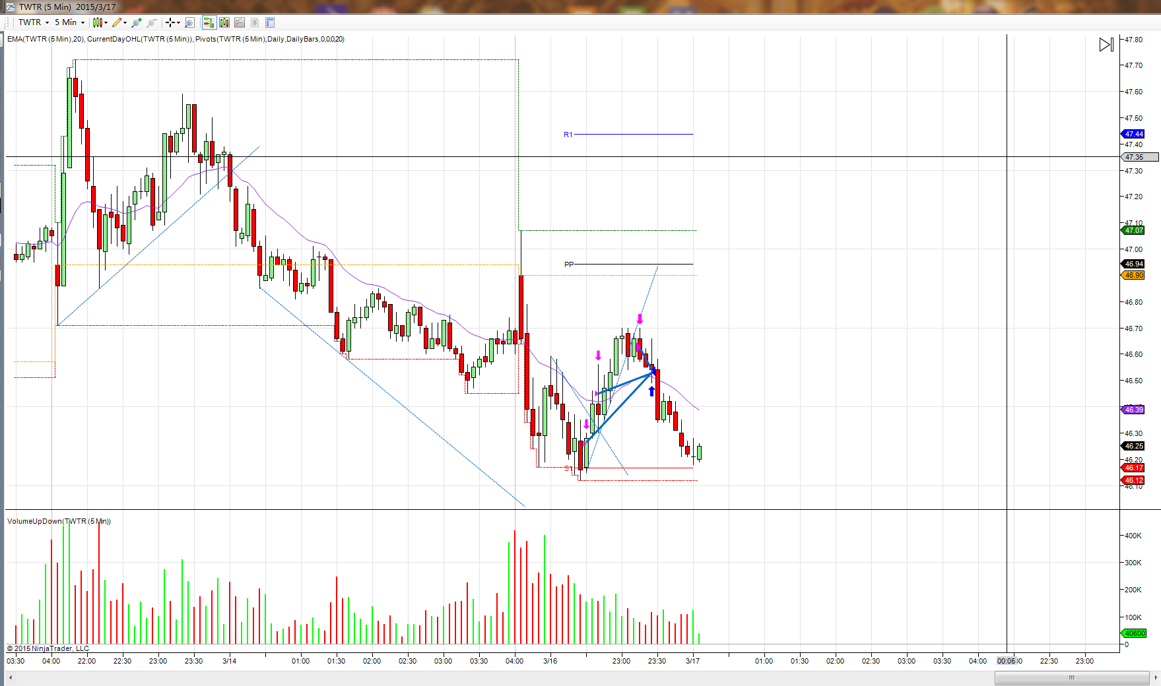Click the 47.80 price axis label
1161x686 pixels.
(1133, 40)
